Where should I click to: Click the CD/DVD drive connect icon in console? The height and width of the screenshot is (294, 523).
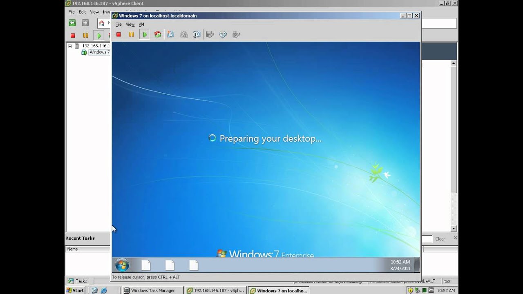coord(223,35)
